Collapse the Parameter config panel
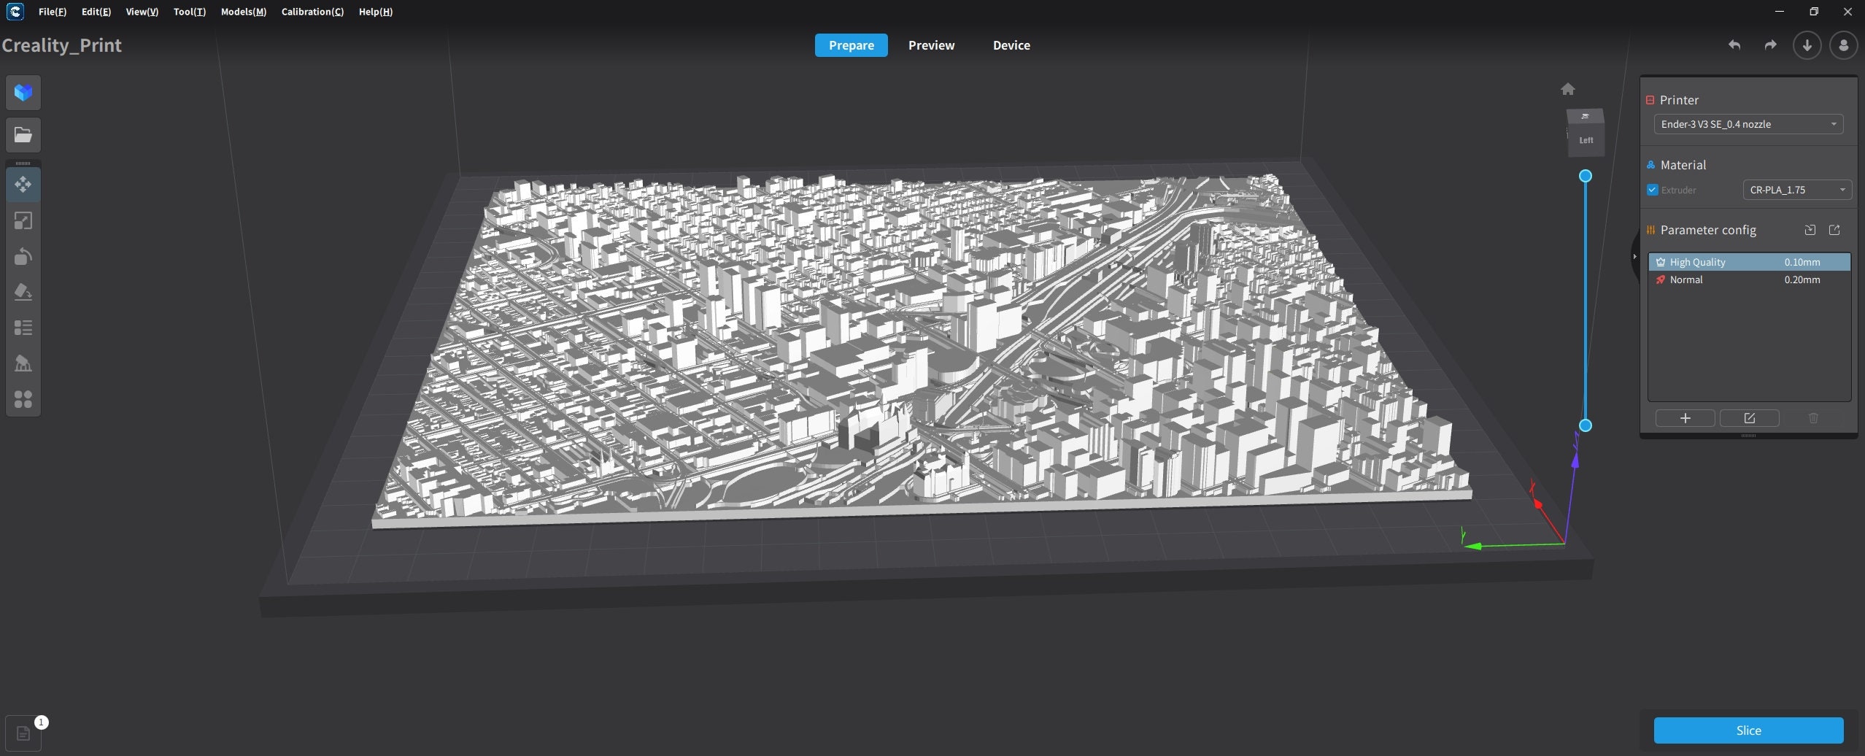 tap(1634, 255)
